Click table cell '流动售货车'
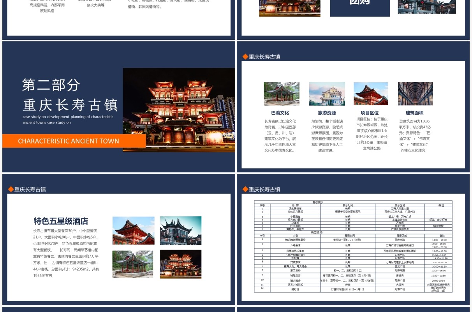Viewport: 472px width, 312px height. pos(296,208)
